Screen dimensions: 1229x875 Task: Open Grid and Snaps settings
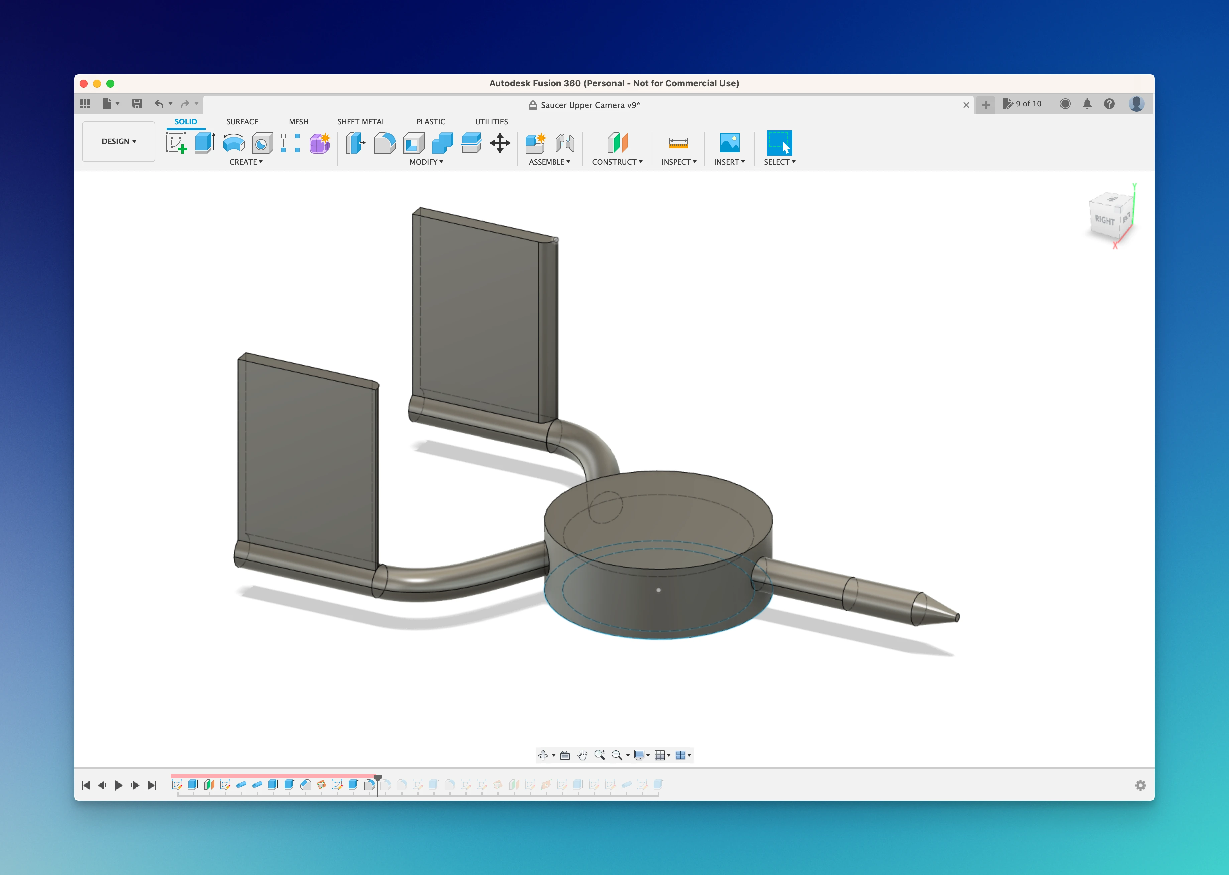pyautogui.click(x=660, y=755)
